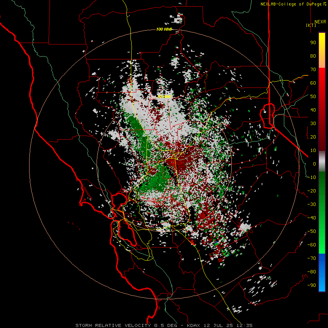The height and width of the screenshot is (328, 328).
Task: Click the [KT] units label
Action: coord(311,25)
